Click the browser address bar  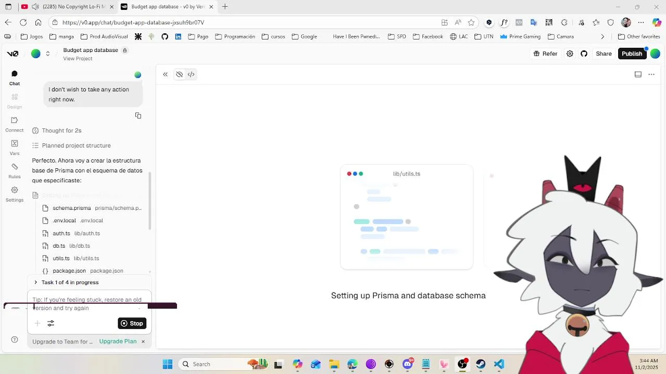pos(245,22)
